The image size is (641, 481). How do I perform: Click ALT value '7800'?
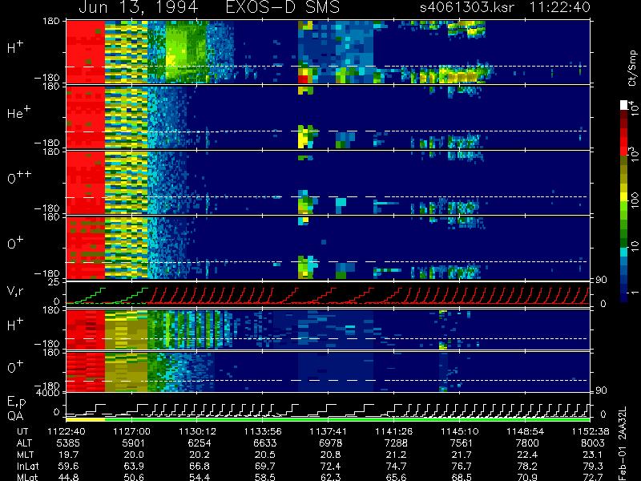(527, 443)
